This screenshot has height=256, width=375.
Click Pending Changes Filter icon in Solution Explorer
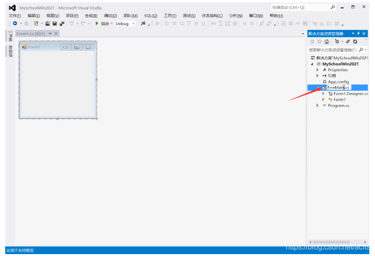click(337, 42)
